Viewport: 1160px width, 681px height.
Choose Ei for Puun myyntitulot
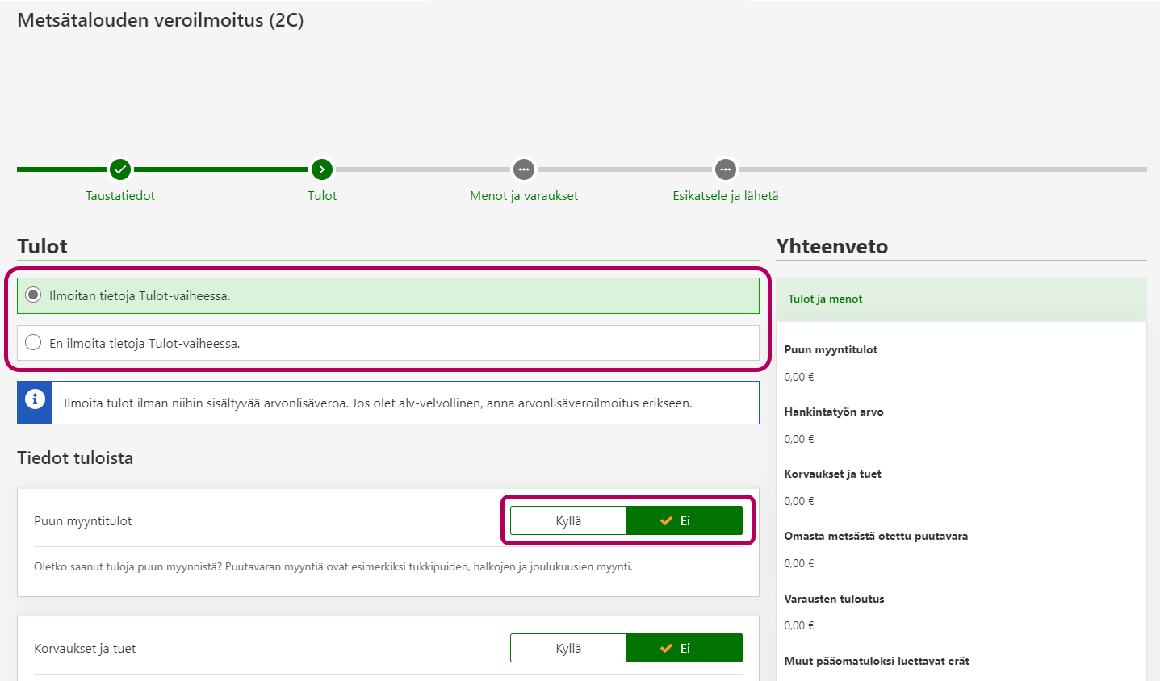click(684, 520)
